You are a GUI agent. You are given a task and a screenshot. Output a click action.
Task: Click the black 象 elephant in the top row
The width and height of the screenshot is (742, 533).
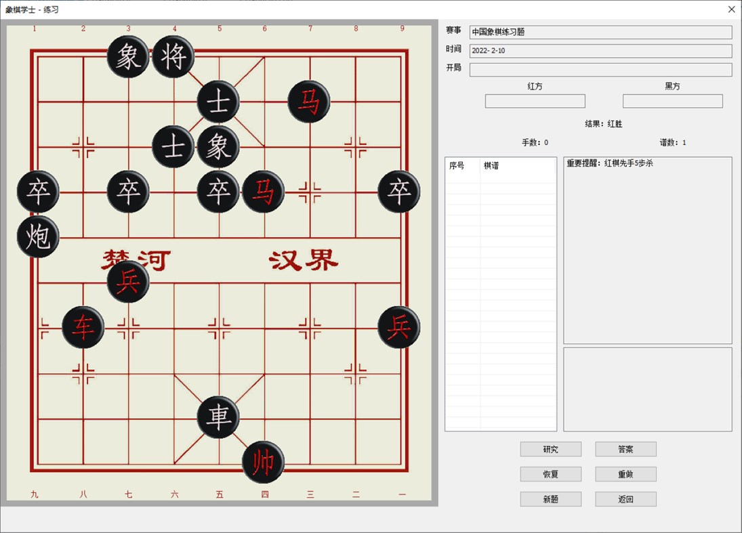tap(128, 56)
